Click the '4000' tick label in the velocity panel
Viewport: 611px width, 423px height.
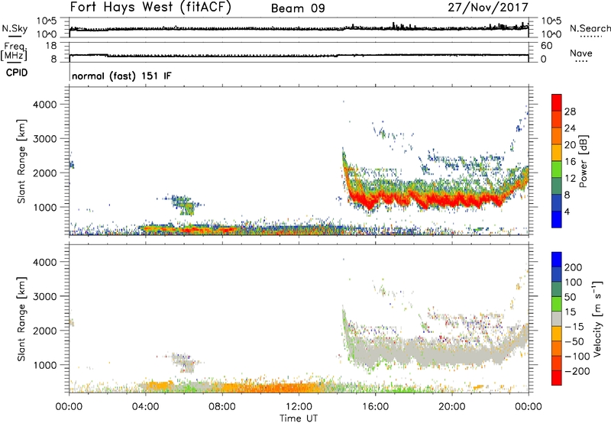45,262
